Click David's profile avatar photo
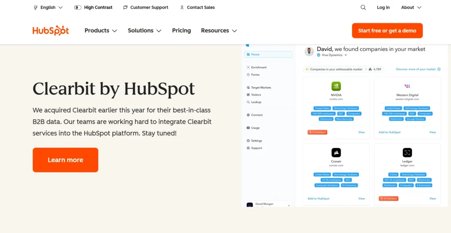Image resolution: width=451 pixels, height=233 pixels. [309, 51]
